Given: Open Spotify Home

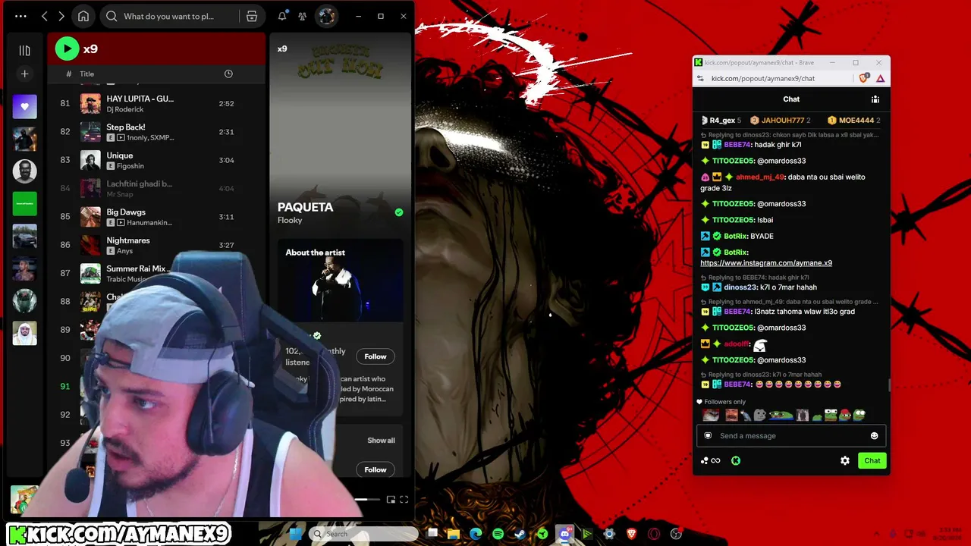Looking at the screenshot, I should tap(83, 16).
